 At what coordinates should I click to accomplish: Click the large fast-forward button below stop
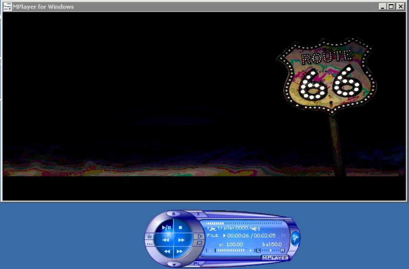[x=181, y=240]
